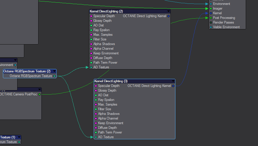Click Glossy Depth socket on Kernel:DirectLighting (3)
The height and width of the screenshot is (146, 258).
(96, 90)
